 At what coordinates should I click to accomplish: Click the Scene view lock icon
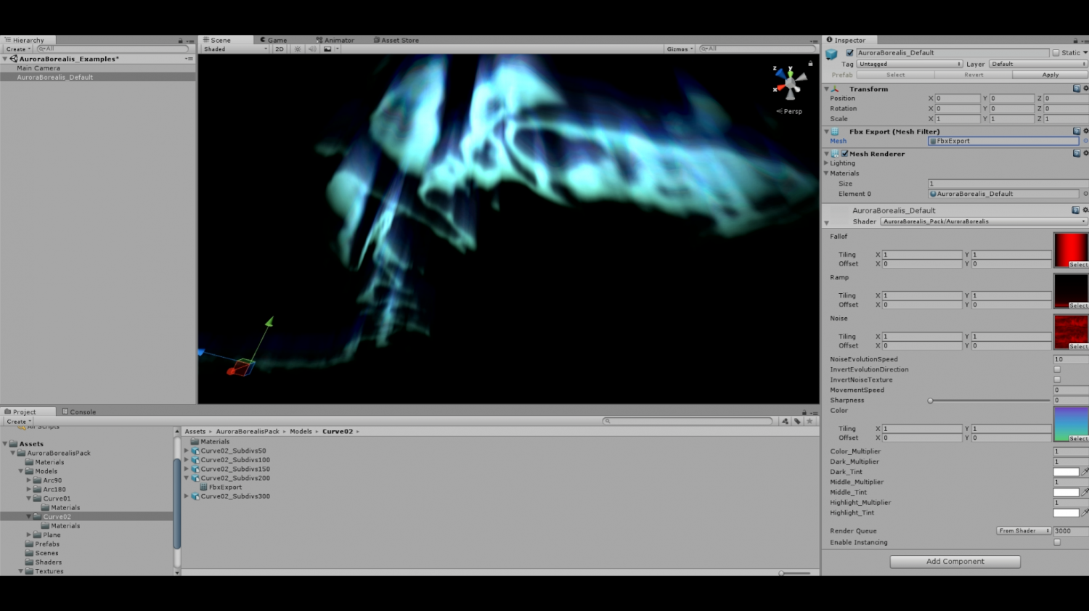point(810,63)
